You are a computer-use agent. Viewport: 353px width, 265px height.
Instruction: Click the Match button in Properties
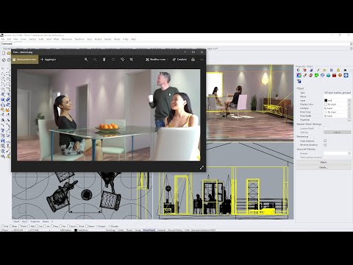pos(324,162)
